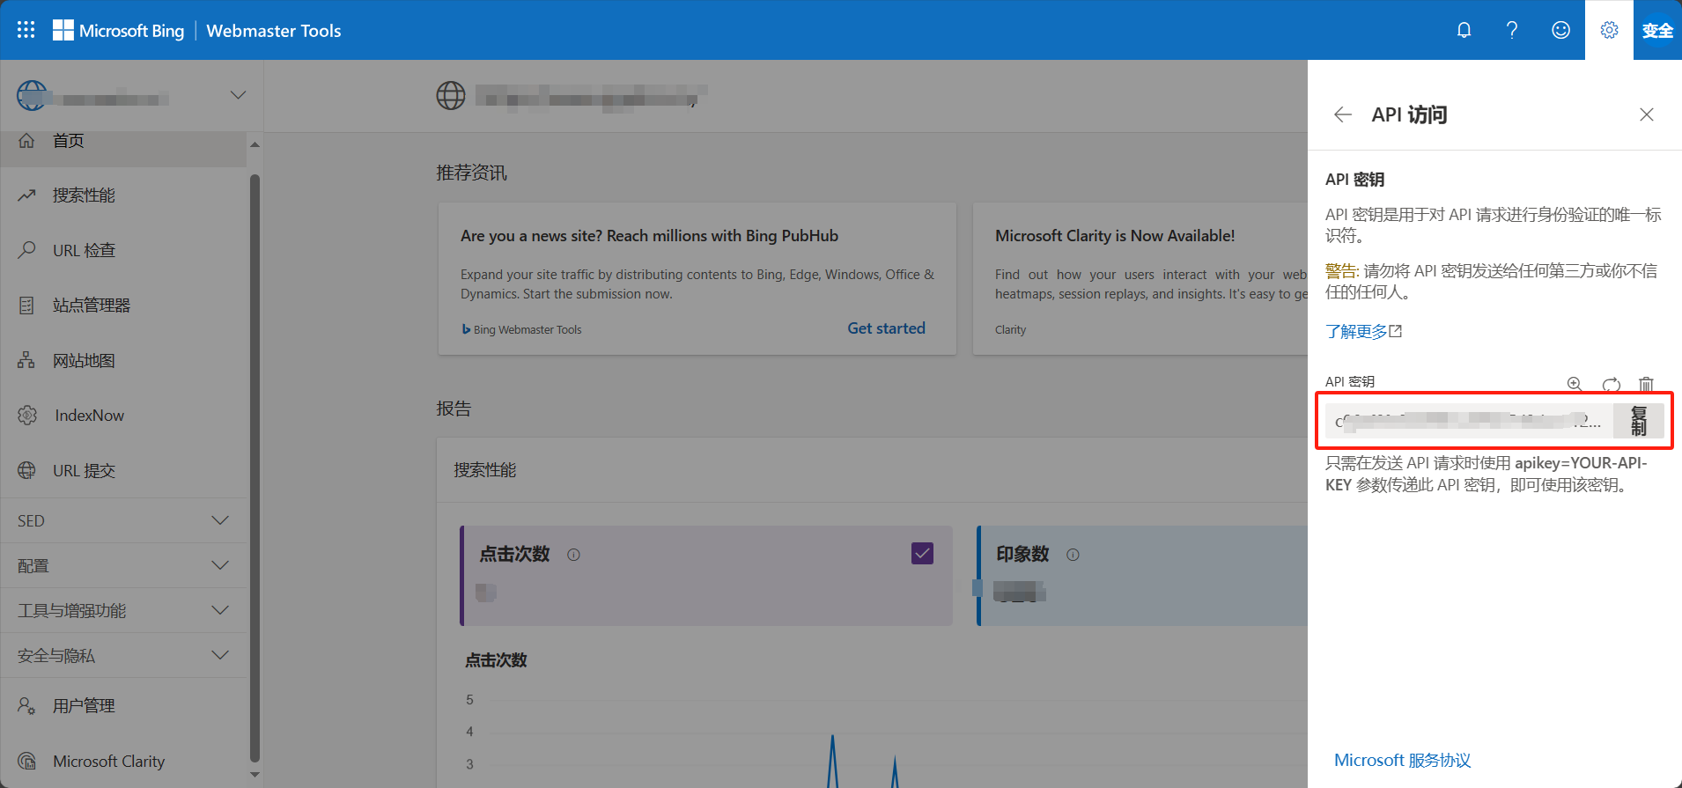Open the notifications bell
The width and height of the screenshot is (1682, 788).
[1464, 30]
